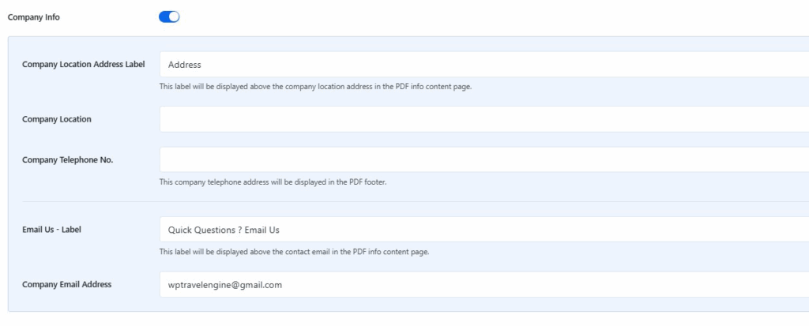Select the "Company Telephone No." label text
809x326 pixels.
pos(68,159)
